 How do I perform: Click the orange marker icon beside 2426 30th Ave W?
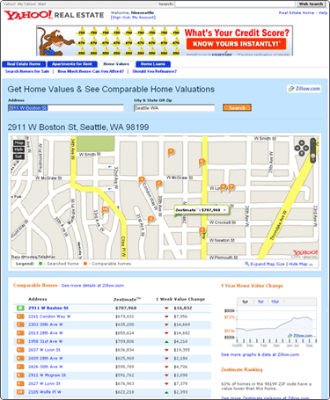pos(20,367)
